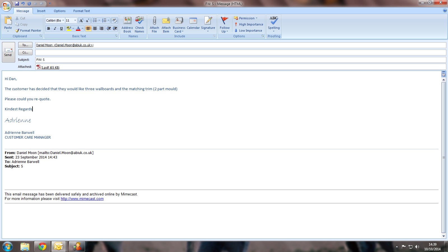The height and width of the screenshot is (252, 448).
Task: Insert a Calendar via the ribbon
Action: click(193, 21)
